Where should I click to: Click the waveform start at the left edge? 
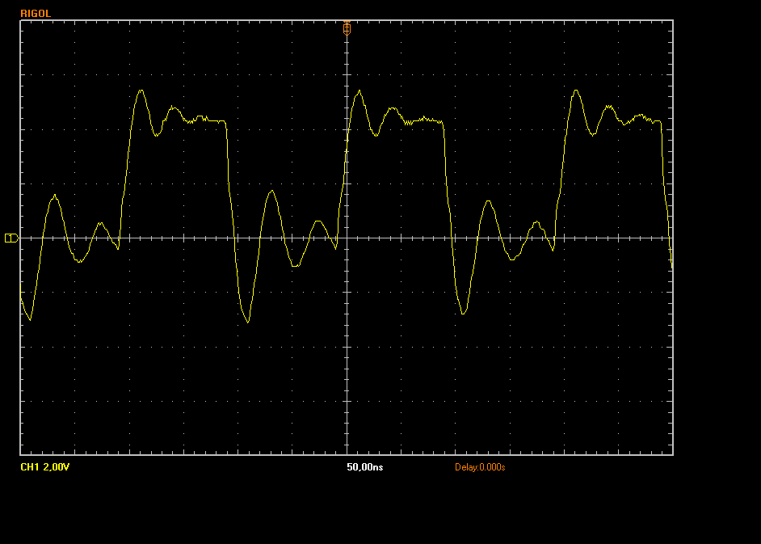[x=22, y=299]
